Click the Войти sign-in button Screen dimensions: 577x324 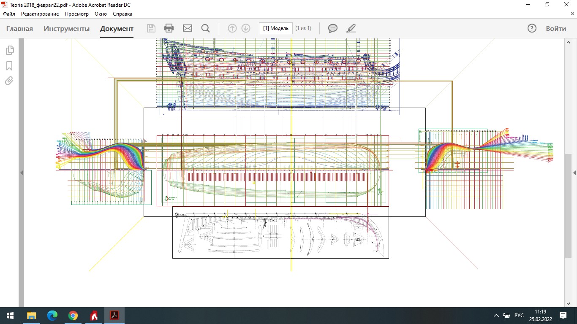[556, 29]
